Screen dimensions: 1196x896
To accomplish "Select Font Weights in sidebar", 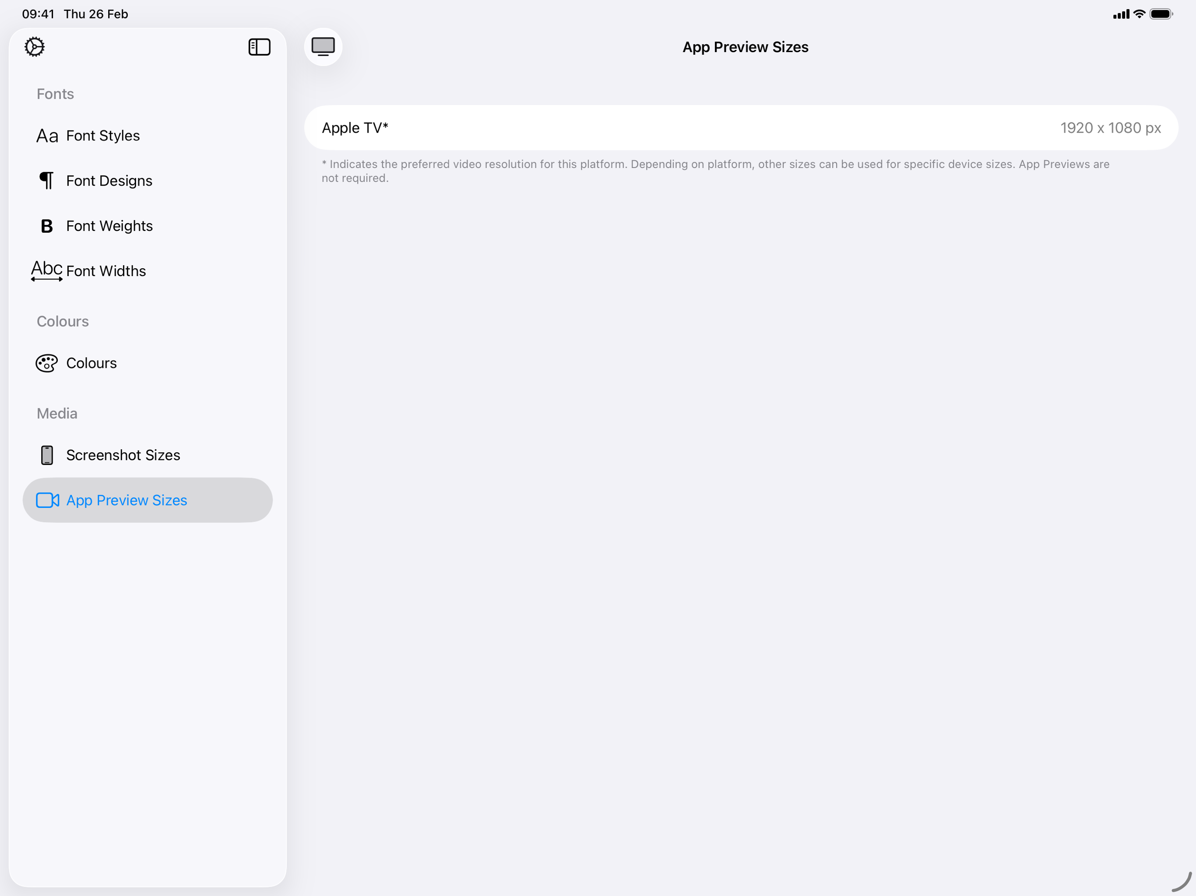I will click(109, 226).
